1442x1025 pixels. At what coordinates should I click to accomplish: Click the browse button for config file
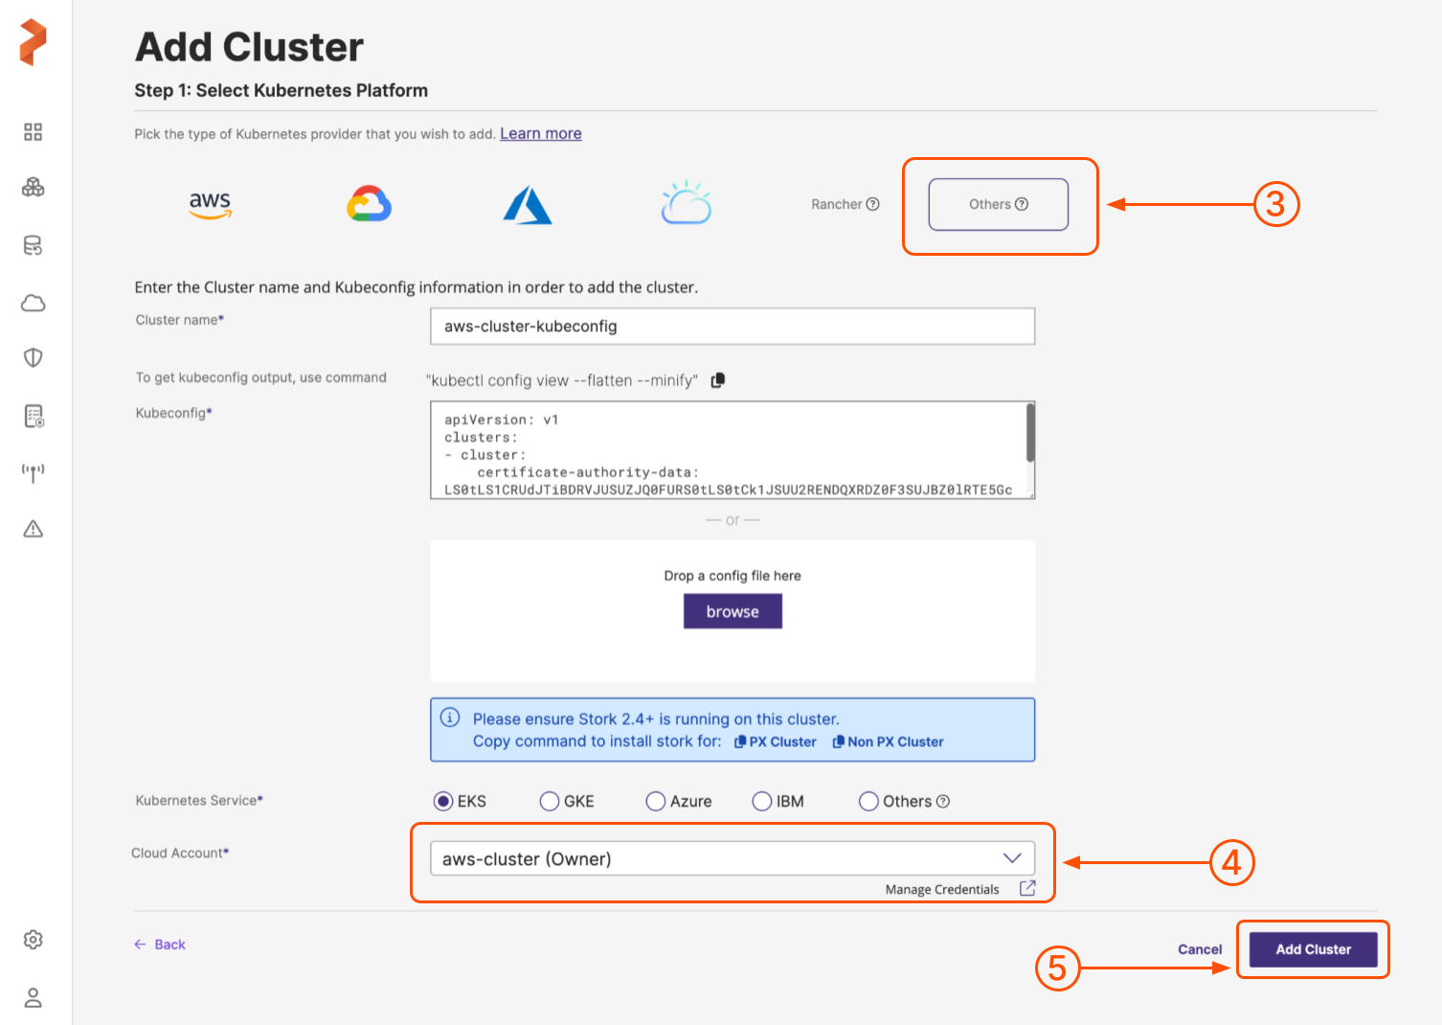pos(732,611)
